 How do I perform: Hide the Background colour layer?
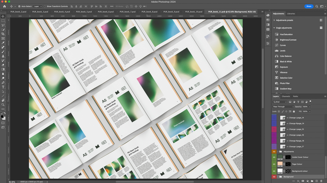274,171
